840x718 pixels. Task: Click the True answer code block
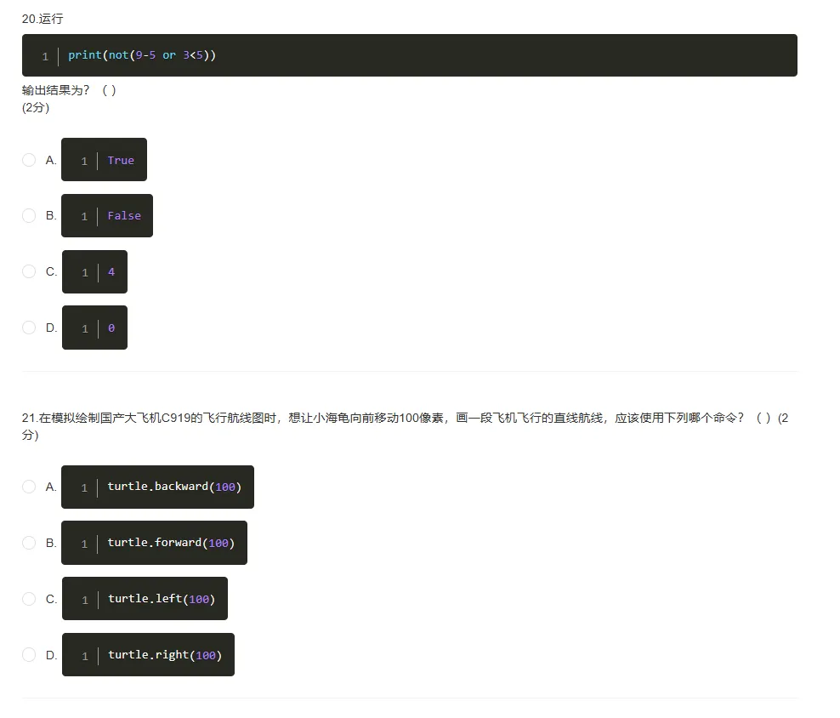tap(104, 160)
